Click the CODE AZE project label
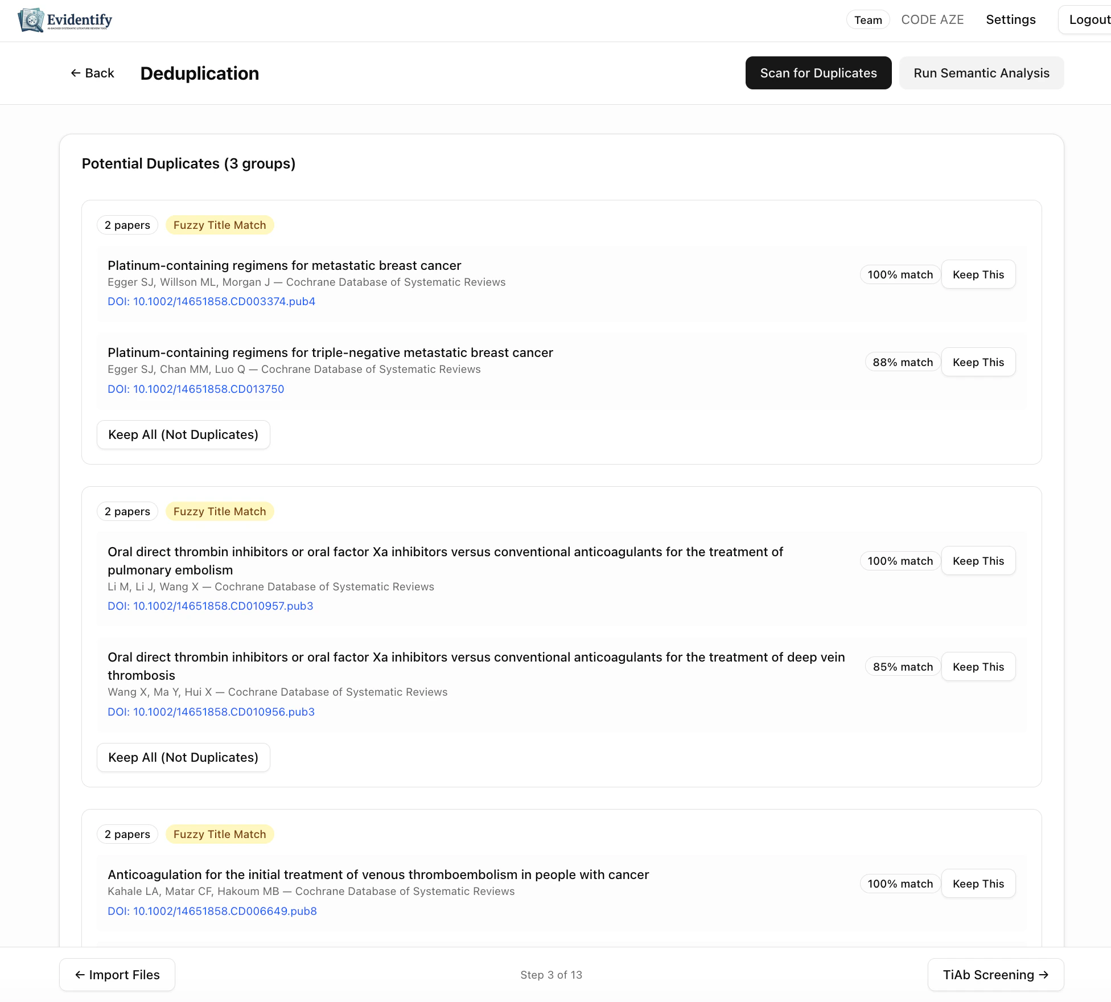 tap(932, 19)
